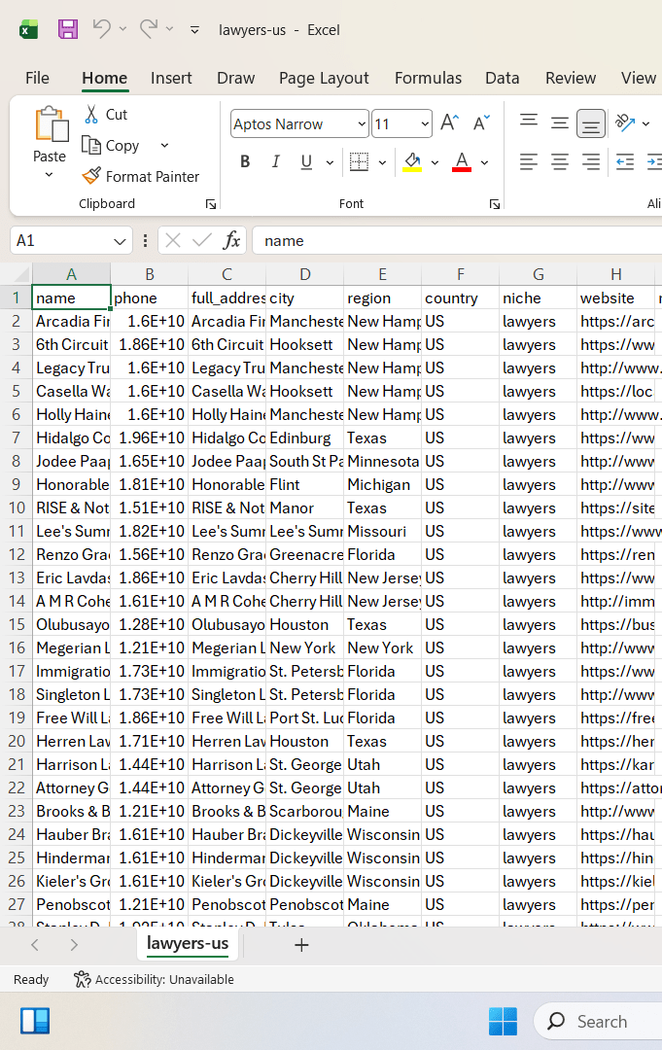Increase the font size
The image size is (662, 1050).
450,122
